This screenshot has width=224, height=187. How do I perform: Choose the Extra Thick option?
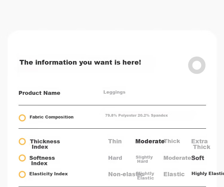(201, 144)
